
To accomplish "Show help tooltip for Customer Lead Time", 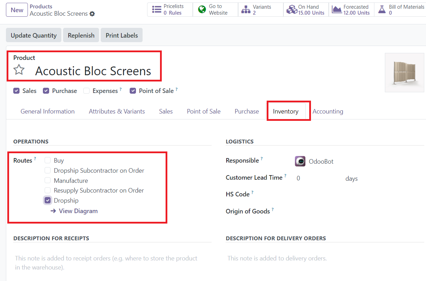I will tap(285, 176).
